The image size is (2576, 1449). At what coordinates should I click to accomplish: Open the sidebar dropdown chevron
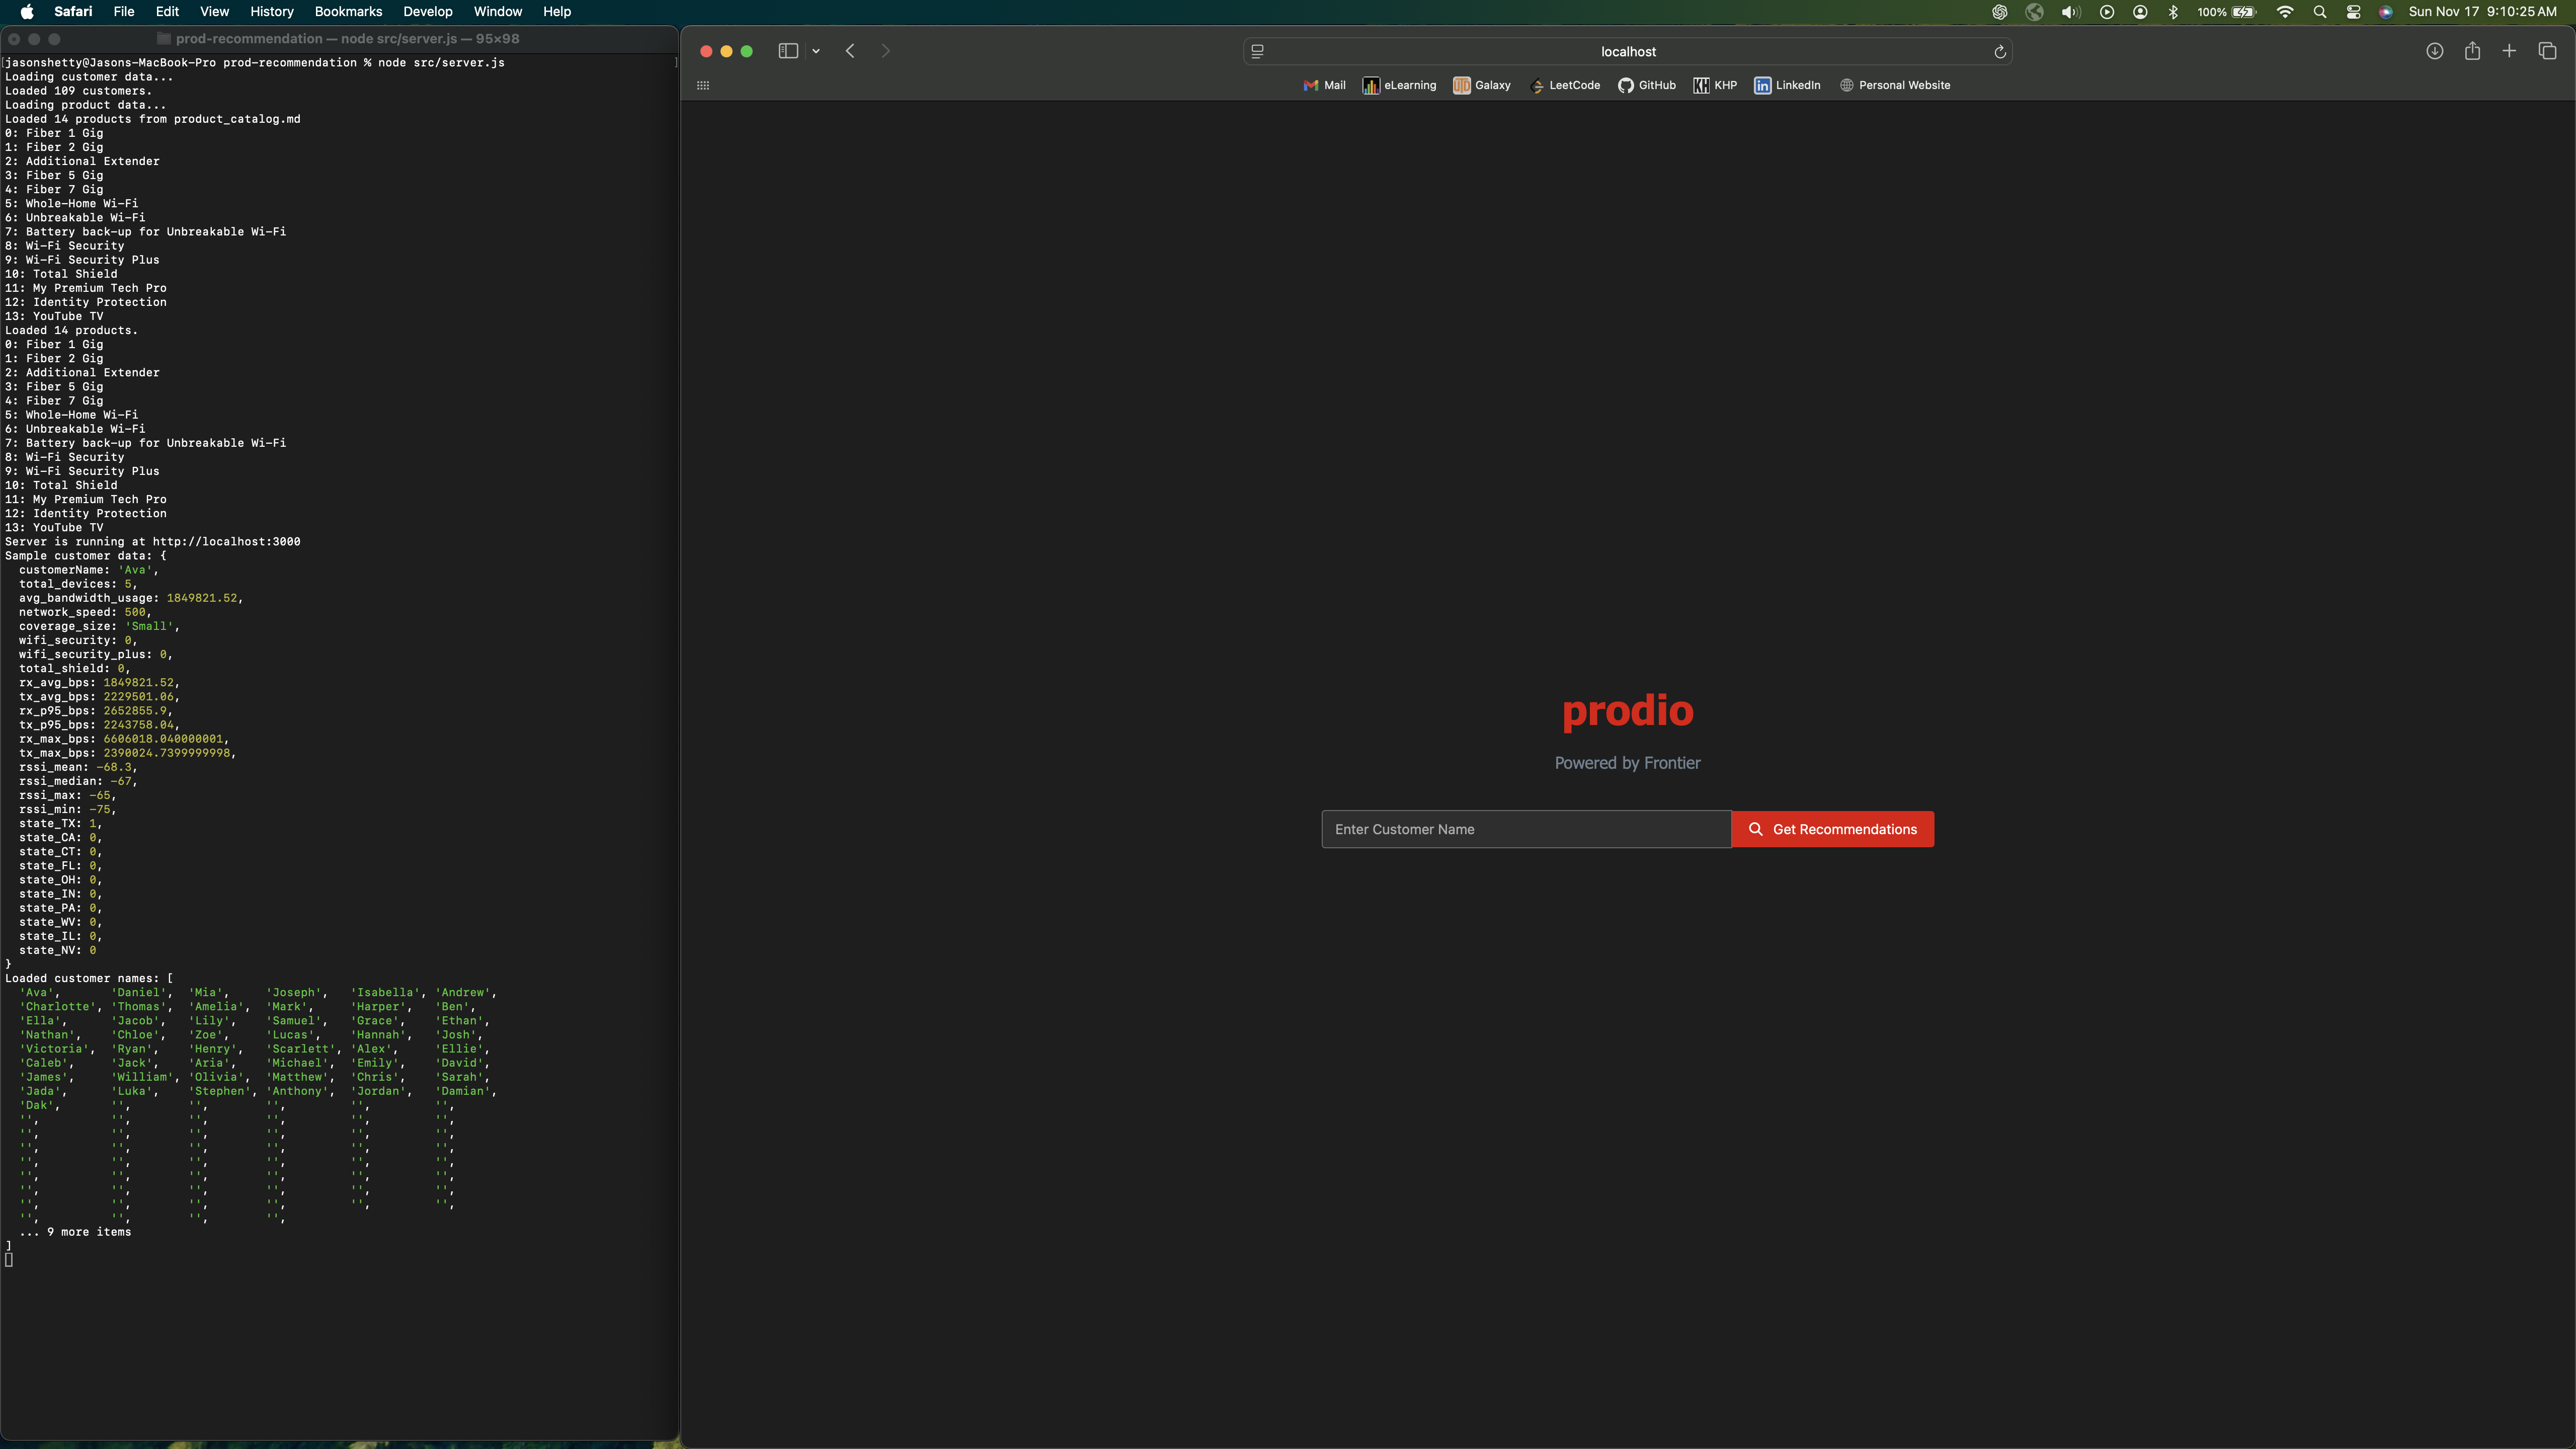[816, 51]
